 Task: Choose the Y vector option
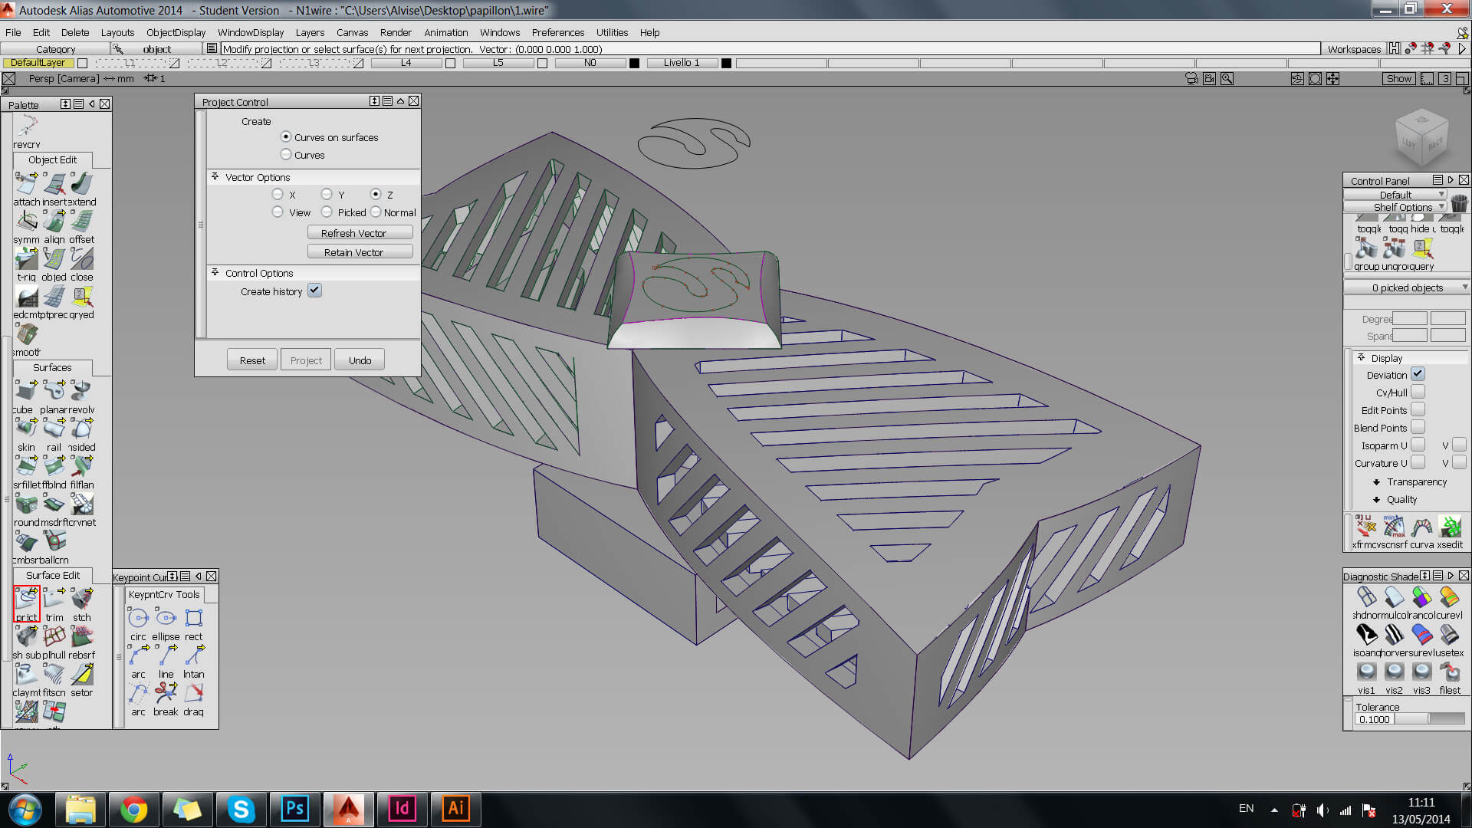(327, 195)
